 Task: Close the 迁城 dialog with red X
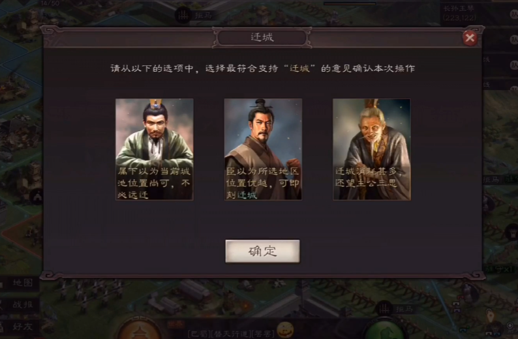[470, 38]
